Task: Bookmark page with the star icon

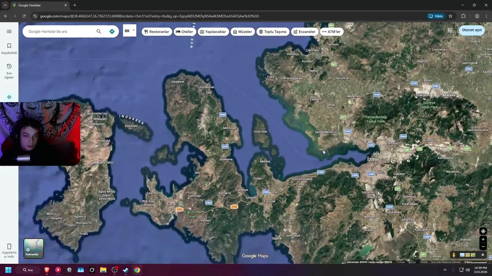Action: (x=450, y=16)
